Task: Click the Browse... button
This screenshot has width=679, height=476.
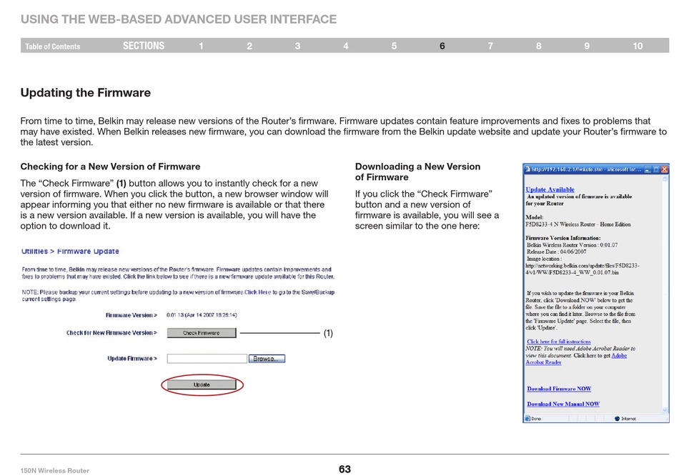Action: [x=267, y=359]
